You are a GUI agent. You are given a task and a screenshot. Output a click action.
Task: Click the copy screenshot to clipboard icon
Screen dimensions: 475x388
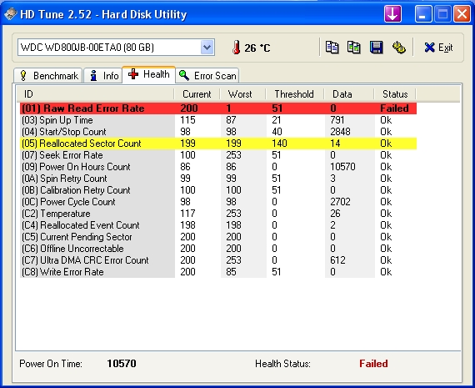(354, 48)
